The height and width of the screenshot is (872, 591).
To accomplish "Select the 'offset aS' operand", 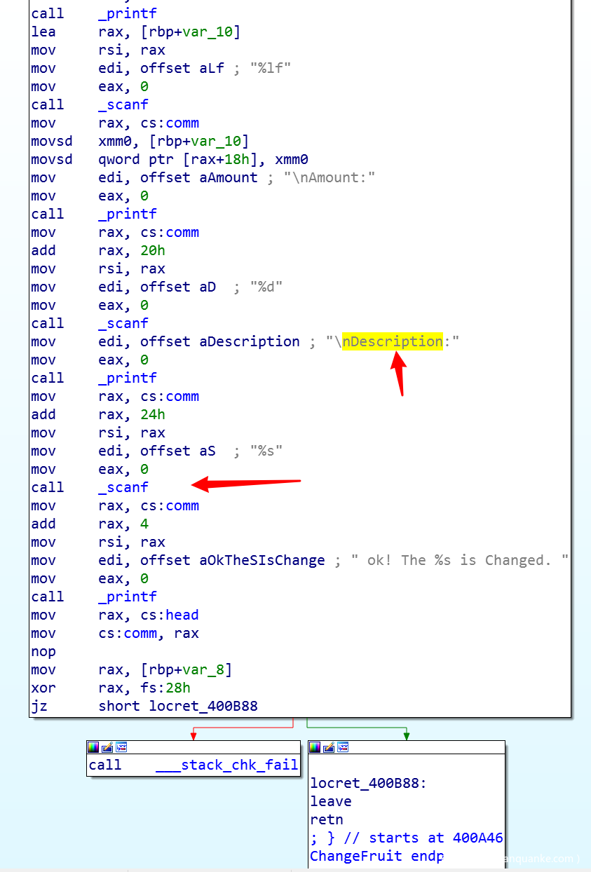I will pos(178,451).
